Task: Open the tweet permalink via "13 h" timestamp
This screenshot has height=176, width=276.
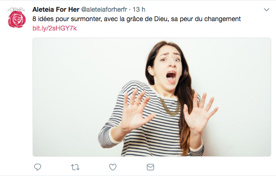Action: (139, 9)
